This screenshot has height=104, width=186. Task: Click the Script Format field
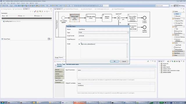(103, 36)
